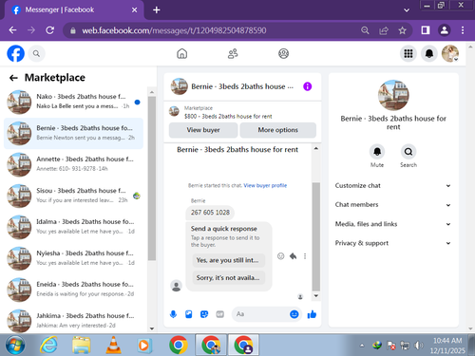Expand Customize chat section
The image size is (475, 356).
(392, 186)
